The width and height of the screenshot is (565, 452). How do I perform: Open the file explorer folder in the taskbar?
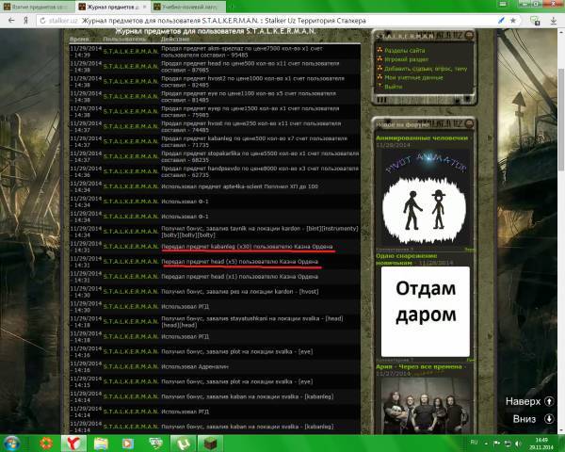(x=102, y=444)
